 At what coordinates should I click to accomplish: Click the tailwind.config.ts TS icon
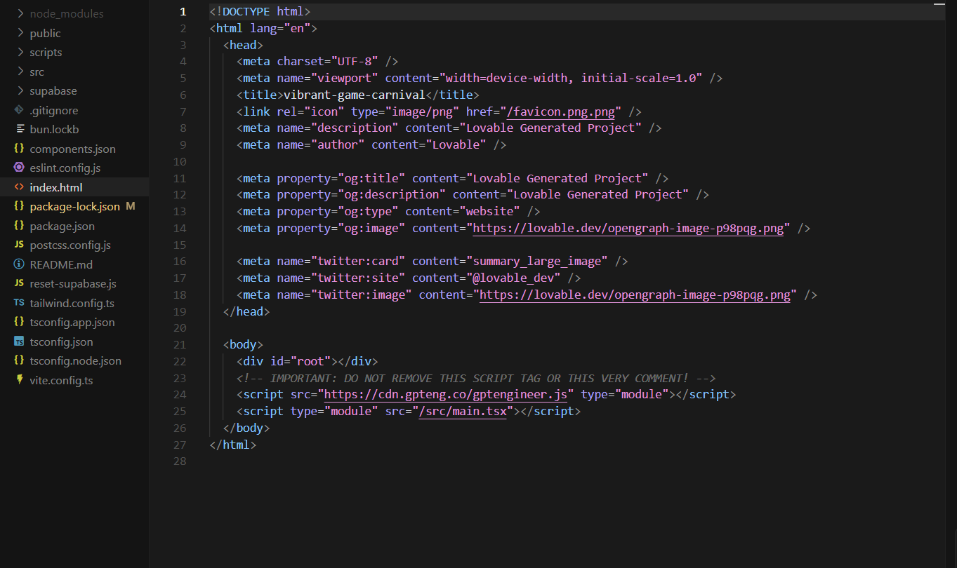tap(19, 303)
